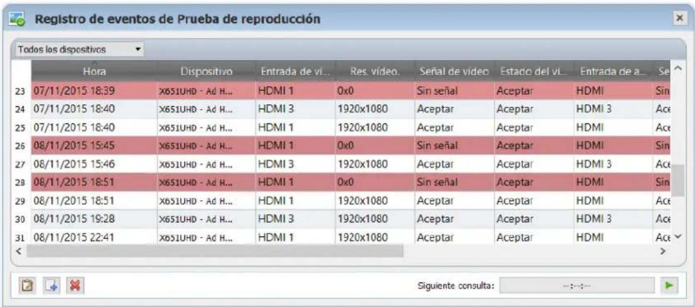Click the horizontal scrollbar left arrow
This screenshot has width=695, height=307.
click(18, 251)
